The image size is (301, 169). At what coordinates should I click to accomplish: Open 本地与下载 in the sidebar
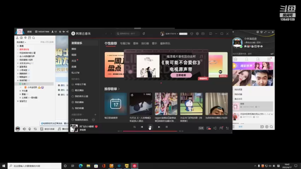tap(81, 84)
